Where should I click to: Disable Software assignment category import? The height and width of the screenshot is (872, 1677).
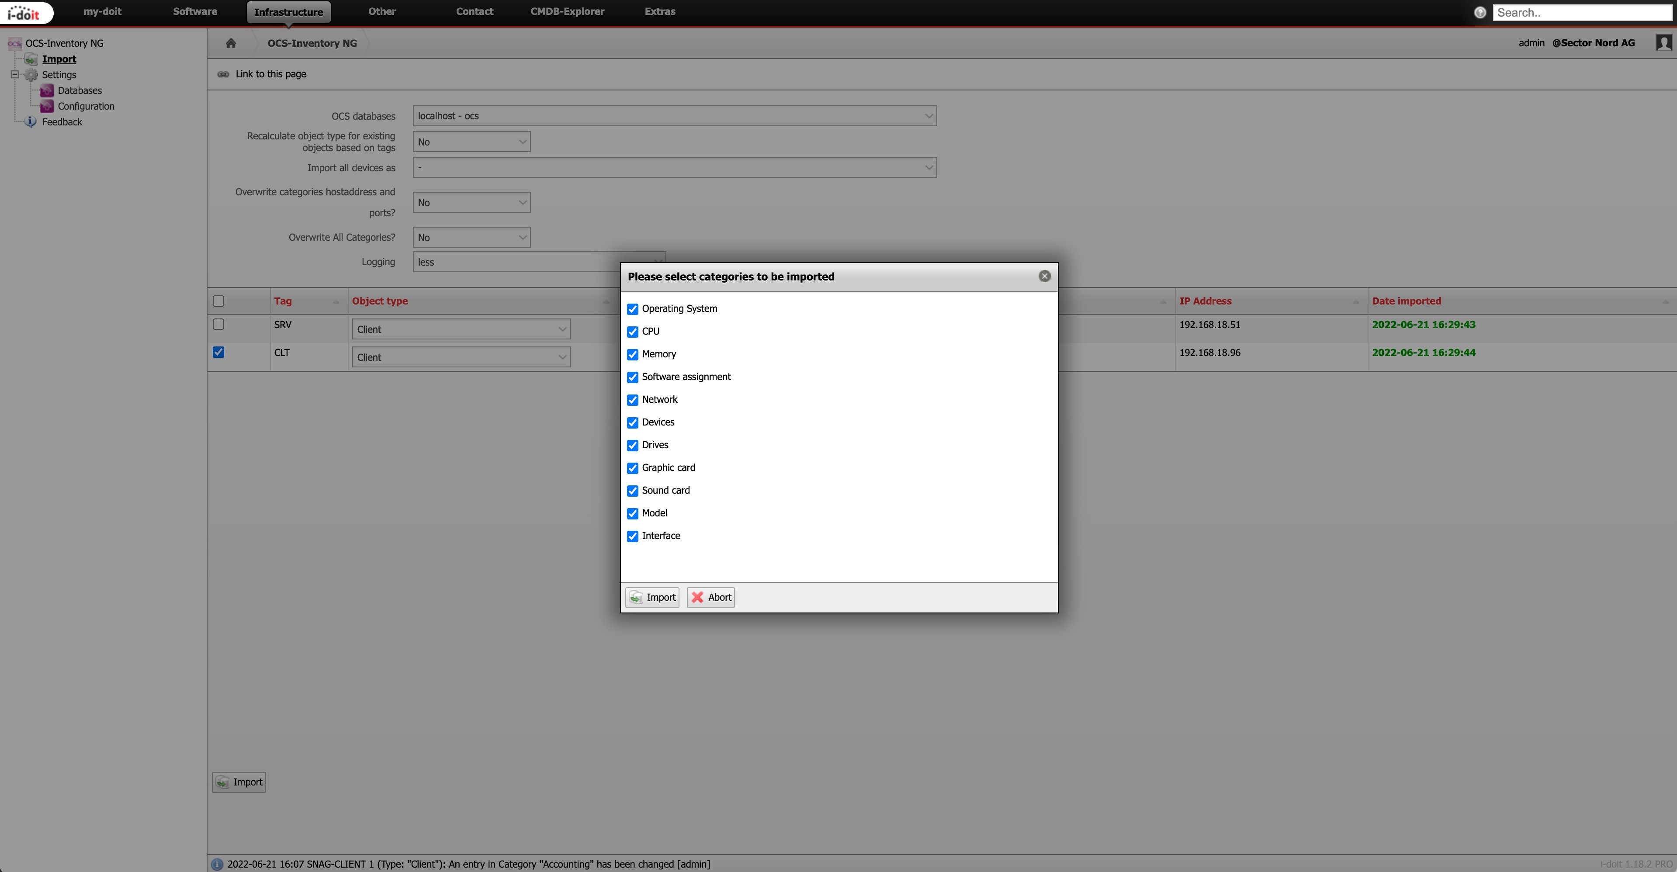point(632,377)
